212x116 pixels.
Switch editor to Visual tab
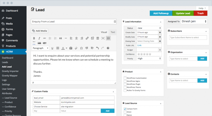click(104, 32)
